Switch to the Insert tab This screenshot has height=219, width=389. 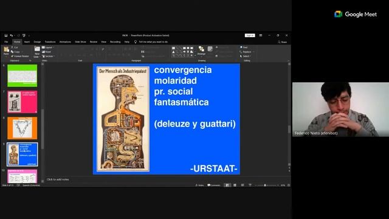[x=27, y=42]
